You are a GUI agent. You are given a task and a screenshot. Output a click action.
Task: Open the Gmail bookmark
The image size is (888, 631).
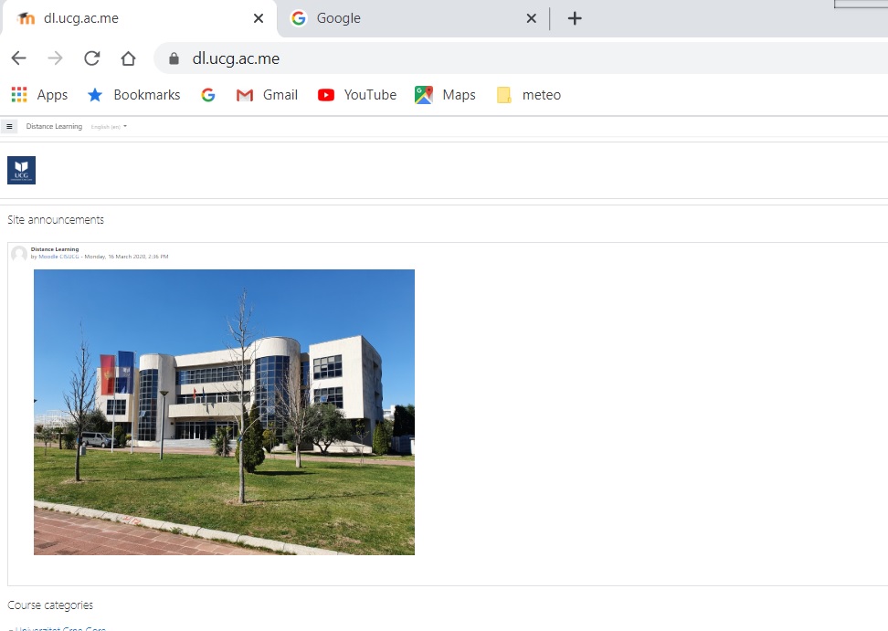[x=267, y=95]
